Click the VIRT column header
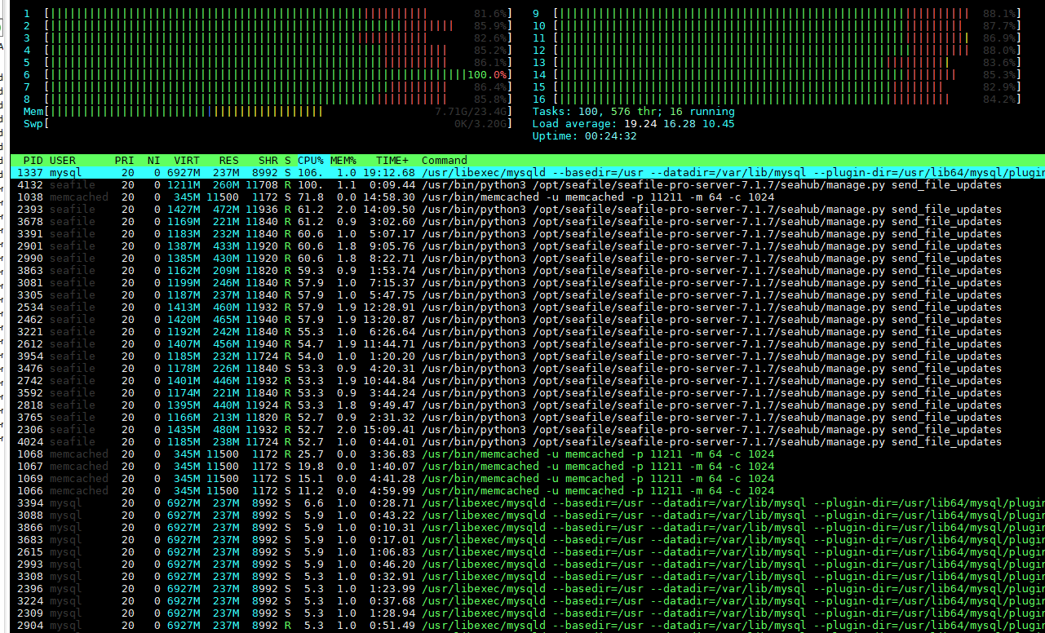 pos(187,161)
